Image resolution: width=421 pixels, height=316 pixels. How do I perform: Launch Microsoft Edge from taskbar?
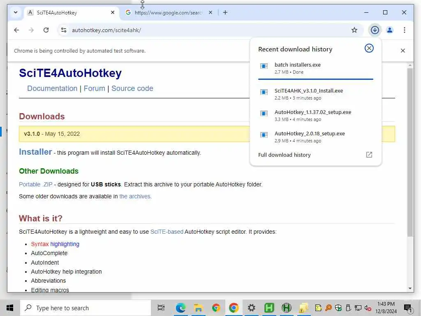pos(181,308)
